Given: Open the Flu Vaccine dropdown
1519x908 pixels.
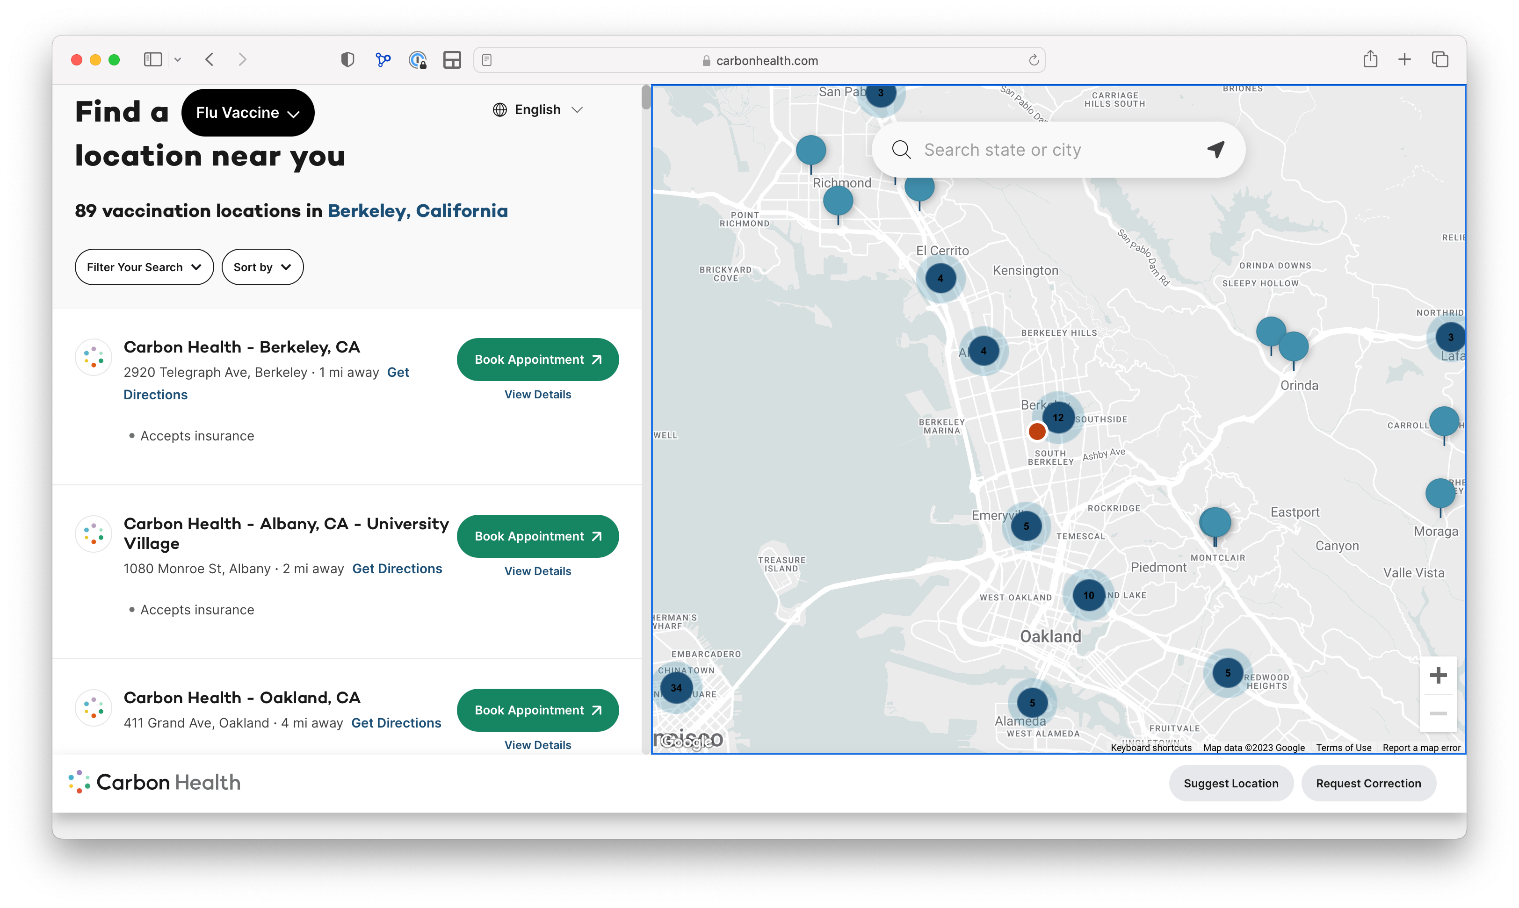Looking at the screenshot, I should (248, 113).
